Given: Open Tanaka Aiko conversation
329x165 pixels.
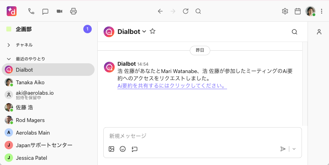Looking at the screenshot, I should (48, 82).
